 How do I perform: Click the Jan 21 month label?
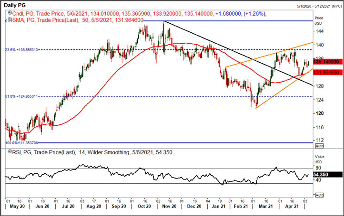218,206
